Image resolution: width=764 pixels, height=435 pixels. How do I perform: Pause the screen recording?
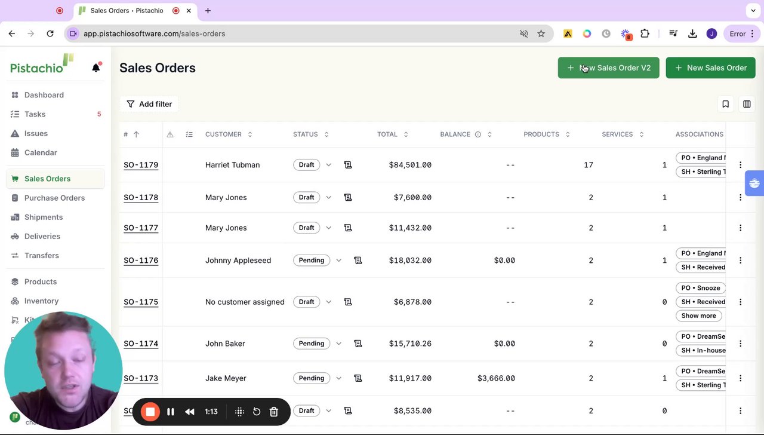[171, 412]
